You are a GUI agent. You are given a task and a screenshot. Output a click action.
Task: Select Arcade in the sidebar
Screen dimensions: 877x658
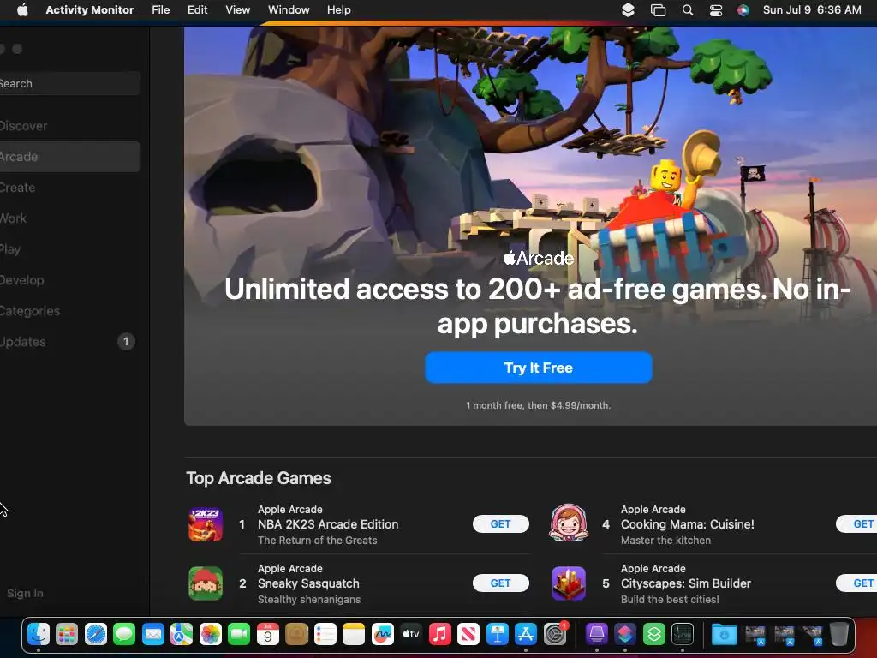tap(69, 157)
